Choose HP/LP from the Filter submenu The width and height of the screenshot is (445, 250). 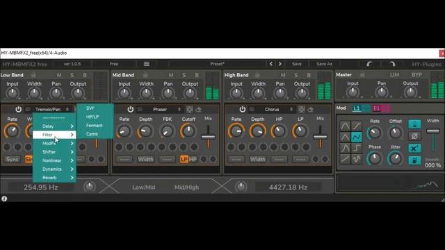pyautogui.click(x=95, y=117)
